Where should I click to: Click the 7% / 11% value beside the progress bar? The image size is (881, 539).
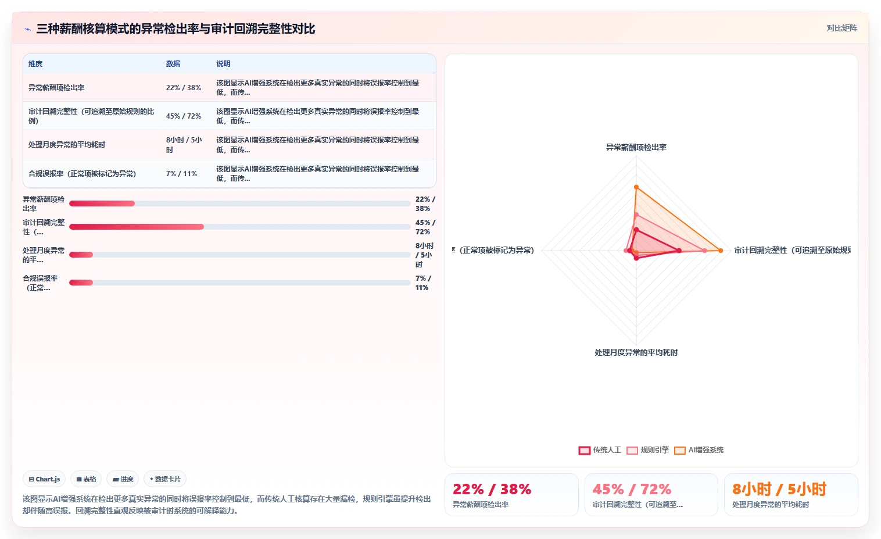click(x=424, y=283)
